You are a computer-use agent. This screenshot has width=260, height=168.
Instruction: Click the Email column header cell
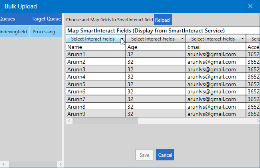click(216, 47)
